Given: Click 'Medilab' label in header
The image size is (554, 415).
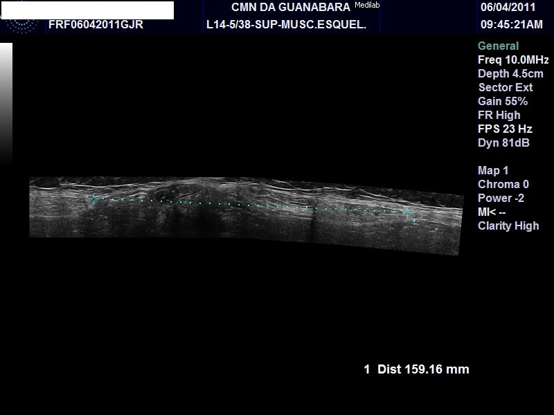Looking at the screenshot, I should coord(367,5).
